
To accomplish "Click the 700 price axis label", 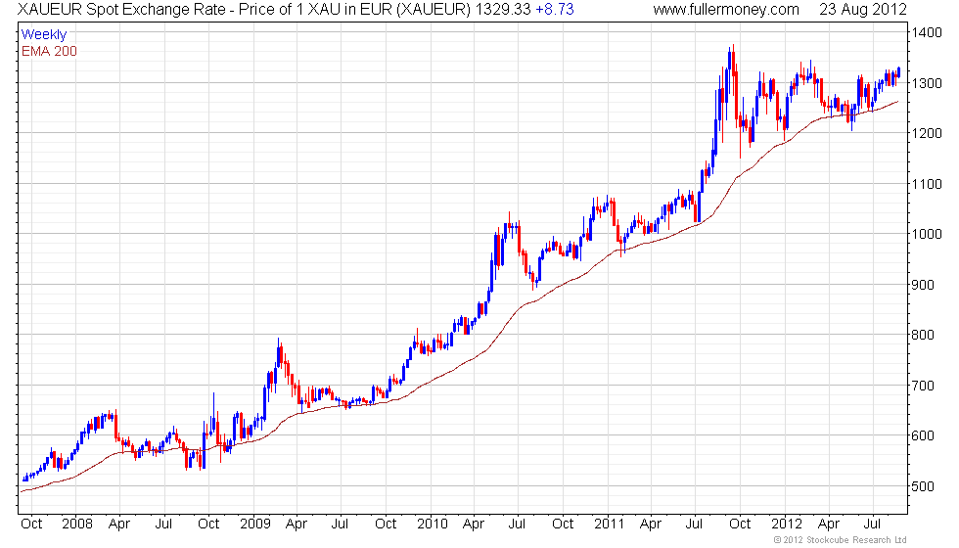I will coord(923,386).
